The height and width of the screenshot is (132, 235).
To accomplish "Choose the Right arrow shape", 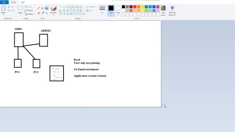I will coord(74,10).
